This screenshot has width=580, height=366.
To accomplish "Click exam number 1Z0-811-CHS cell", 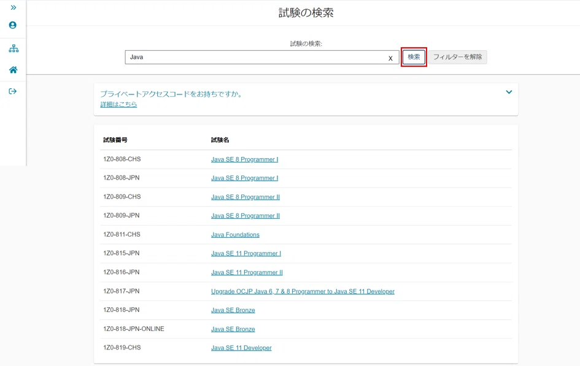I will 122,234.
